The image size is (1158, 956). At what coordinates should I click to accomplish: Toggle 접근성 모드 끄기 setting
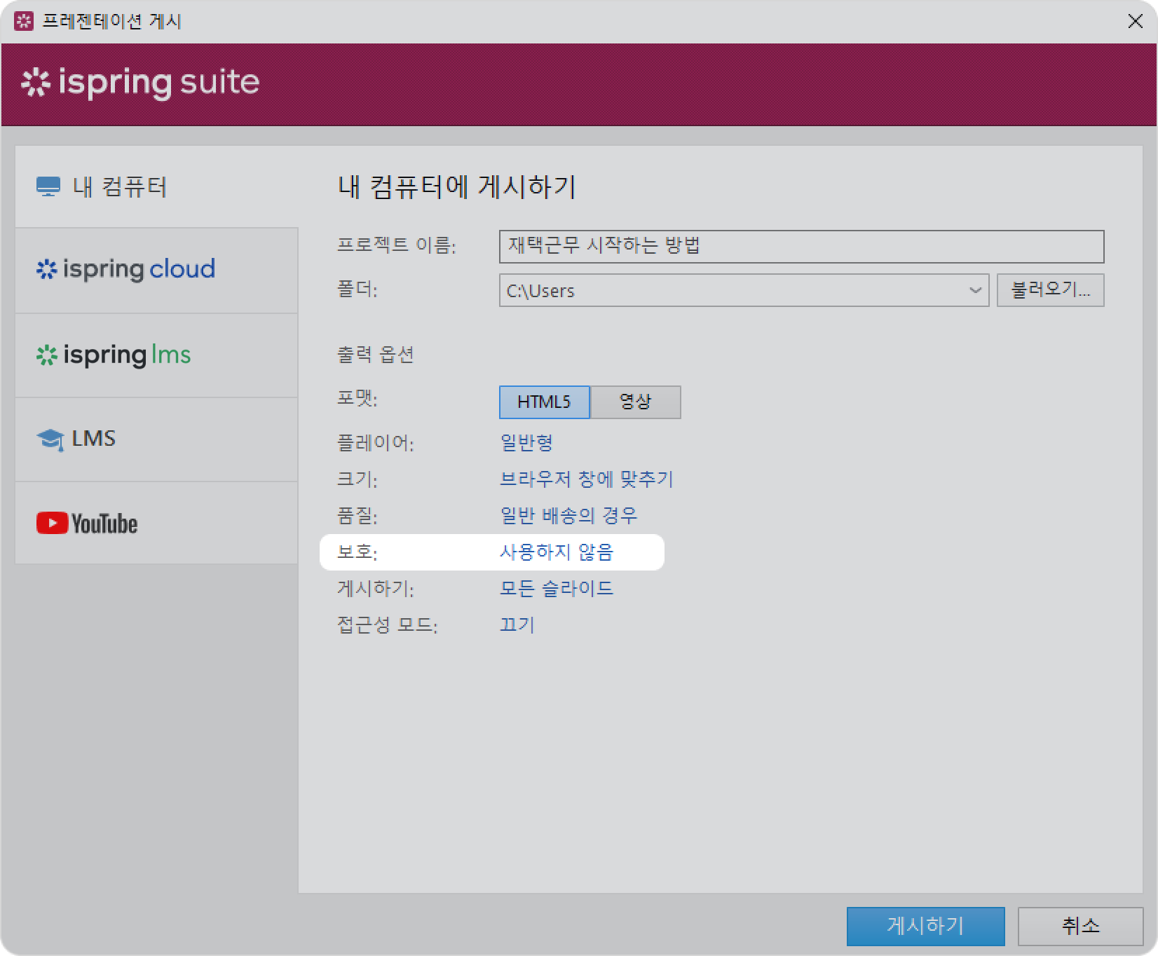(x=517, y=625)
